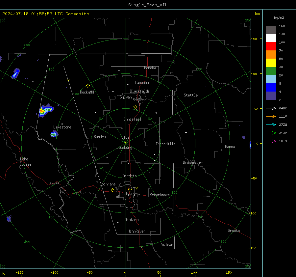Click the Didsbury city label
This screenshot has height=277, width=296.
[124, 148]
